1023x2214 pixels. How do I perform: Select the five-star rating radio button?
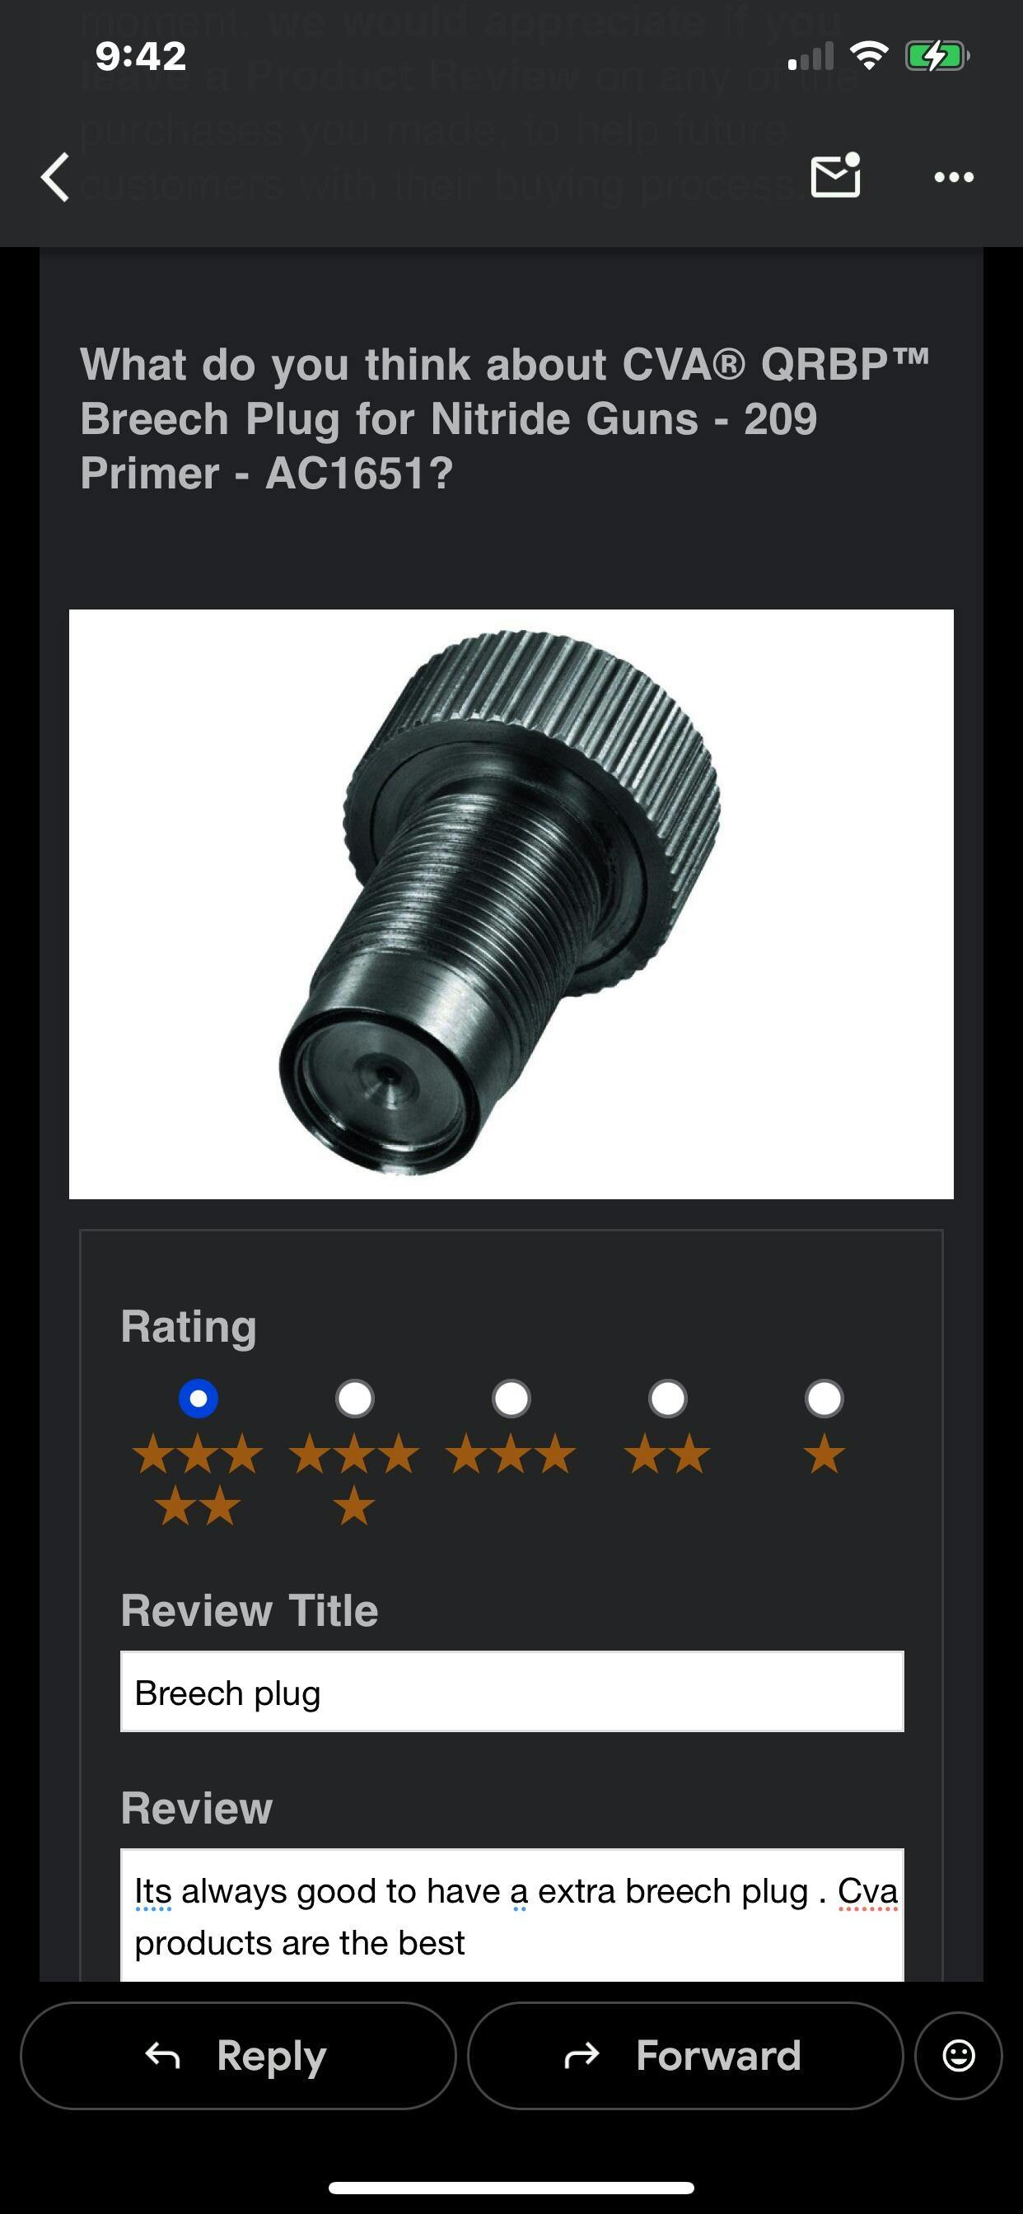tap(199, 1399)
